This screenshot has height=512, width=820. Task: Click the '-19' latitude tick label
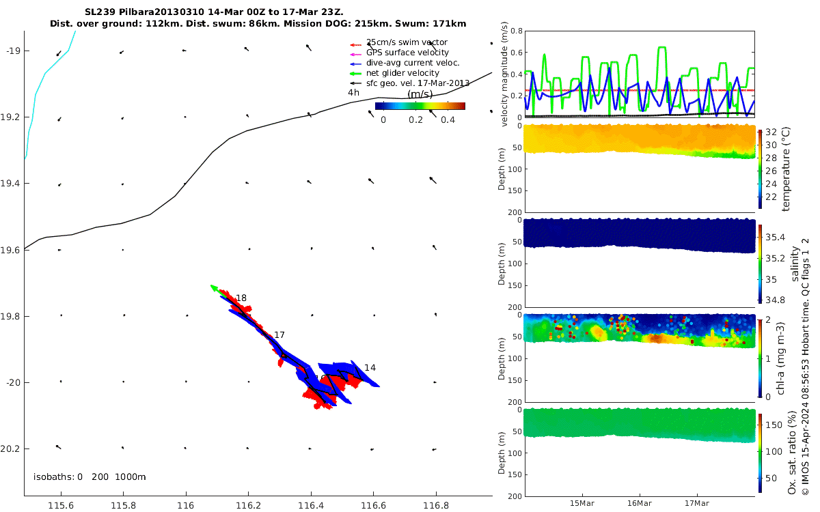pyautogui.click(x=14, y=51)
